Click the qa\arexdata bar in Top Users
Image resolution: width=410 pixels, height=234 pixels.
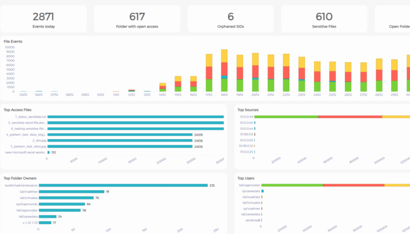click(x=262, y=191)
